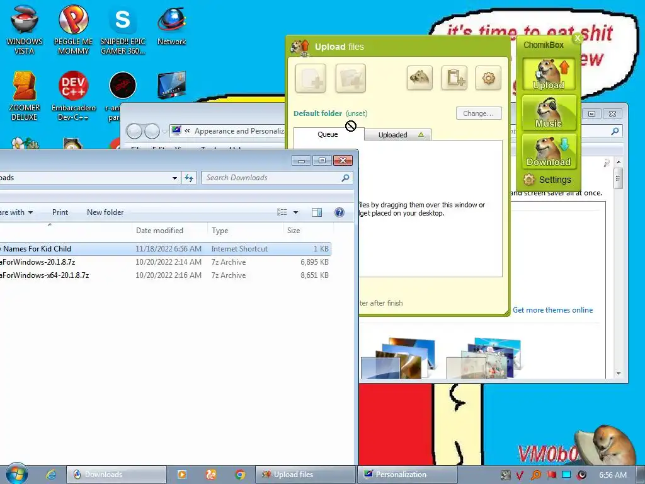Click the Upload files taskbar button

click(305, 475)
